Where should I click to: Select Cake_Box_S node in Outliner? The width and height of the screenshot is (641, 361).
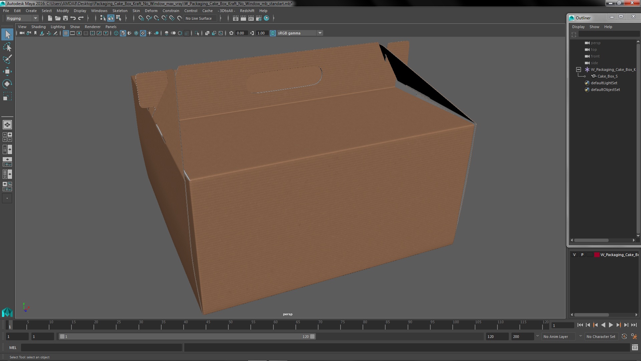(607, 76)
